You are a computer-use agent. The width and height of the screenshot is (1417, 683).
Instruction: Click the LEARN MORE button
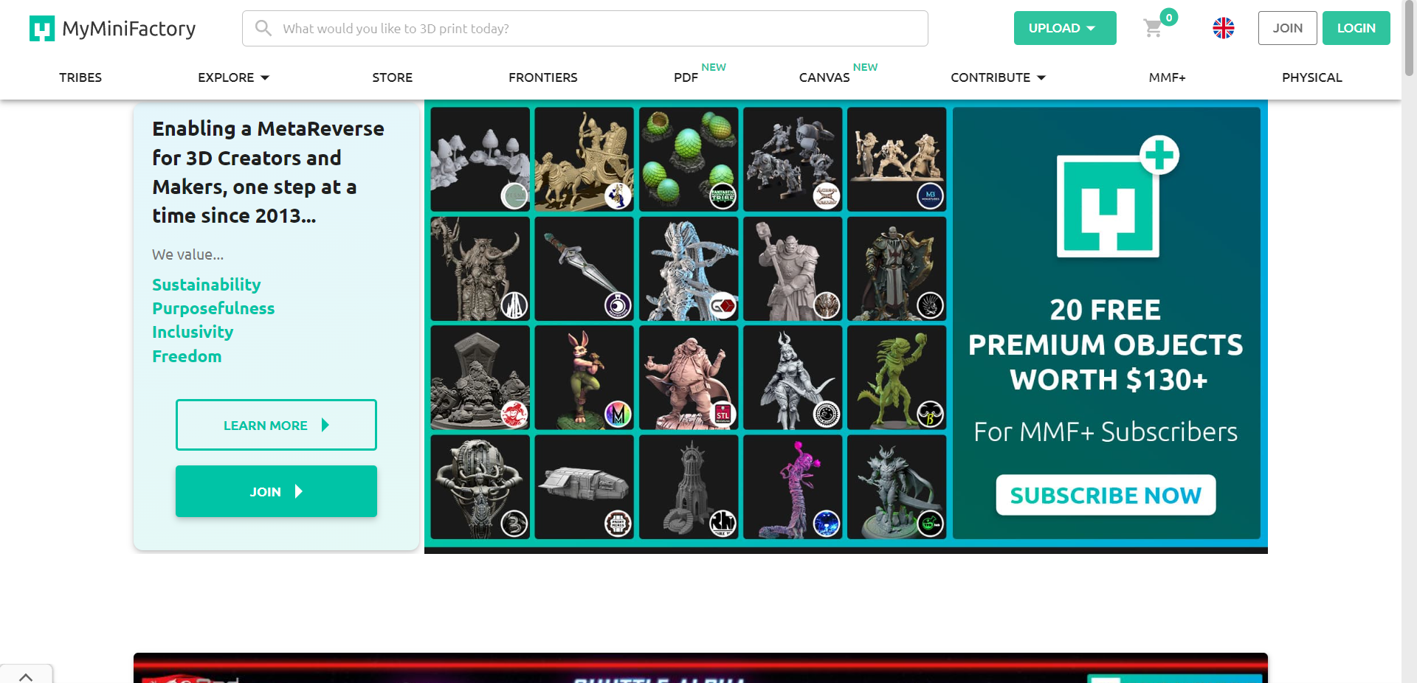point(276,425)
